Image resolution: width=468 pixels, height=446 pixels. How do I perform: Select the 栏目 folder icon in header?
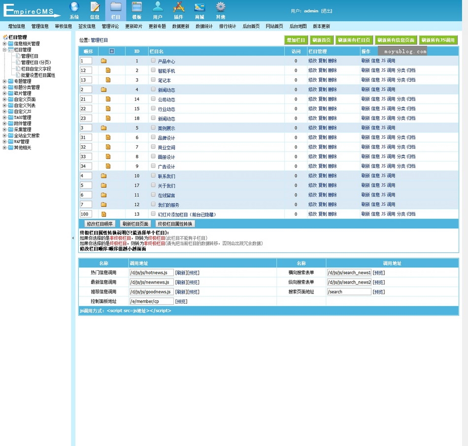coord(116,10)
